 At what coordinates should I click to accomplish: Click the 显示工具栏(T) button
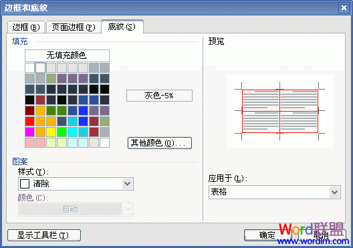pyautogui.click(x=44, y=235)
